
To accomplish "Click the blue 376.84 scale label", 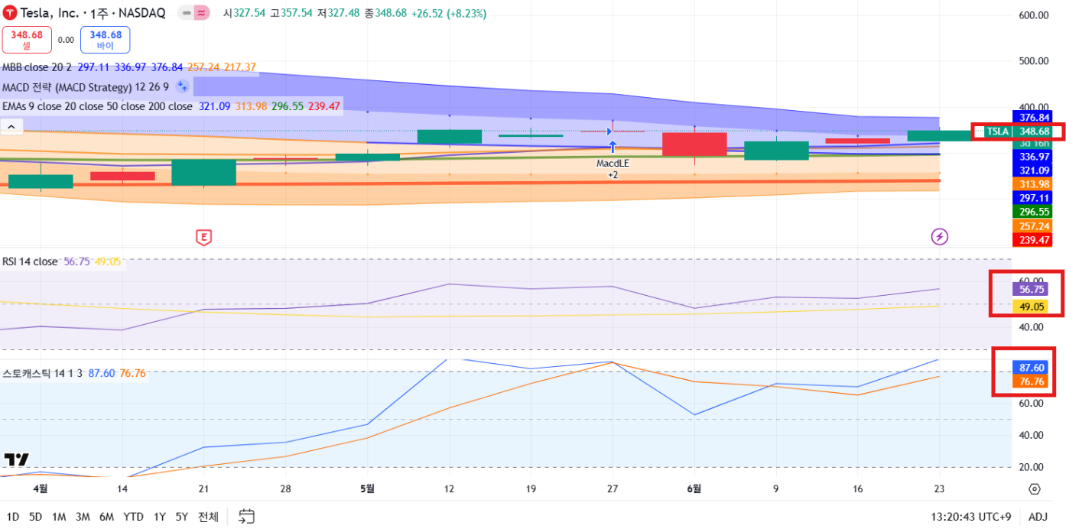I will (x=1033, y=117).
